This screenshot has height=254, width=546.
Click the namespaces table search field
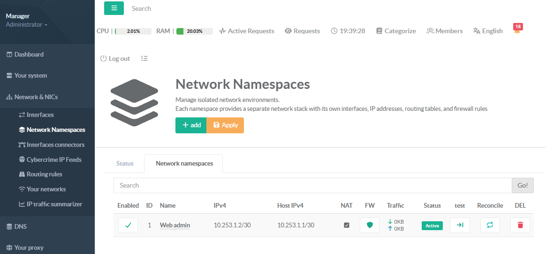(312, 185)
